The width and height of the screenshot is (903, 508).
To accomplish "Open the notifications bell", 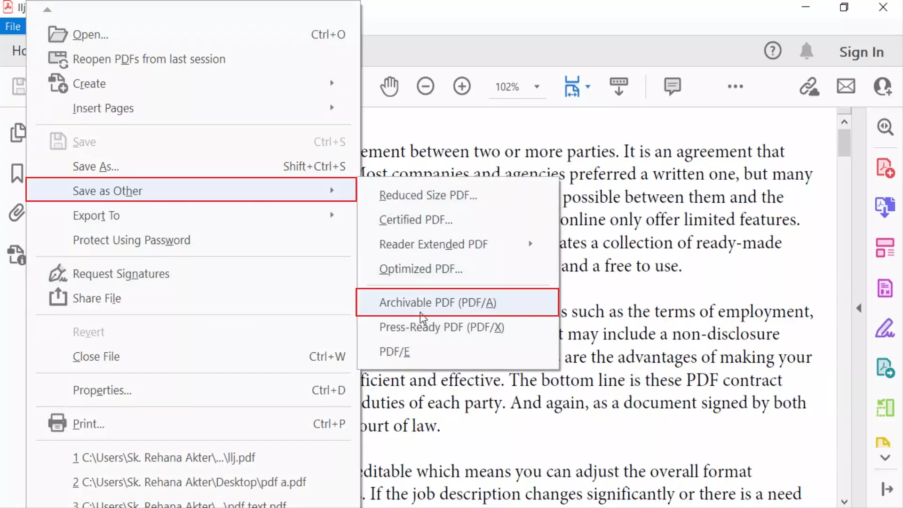I will coord(807,51).
